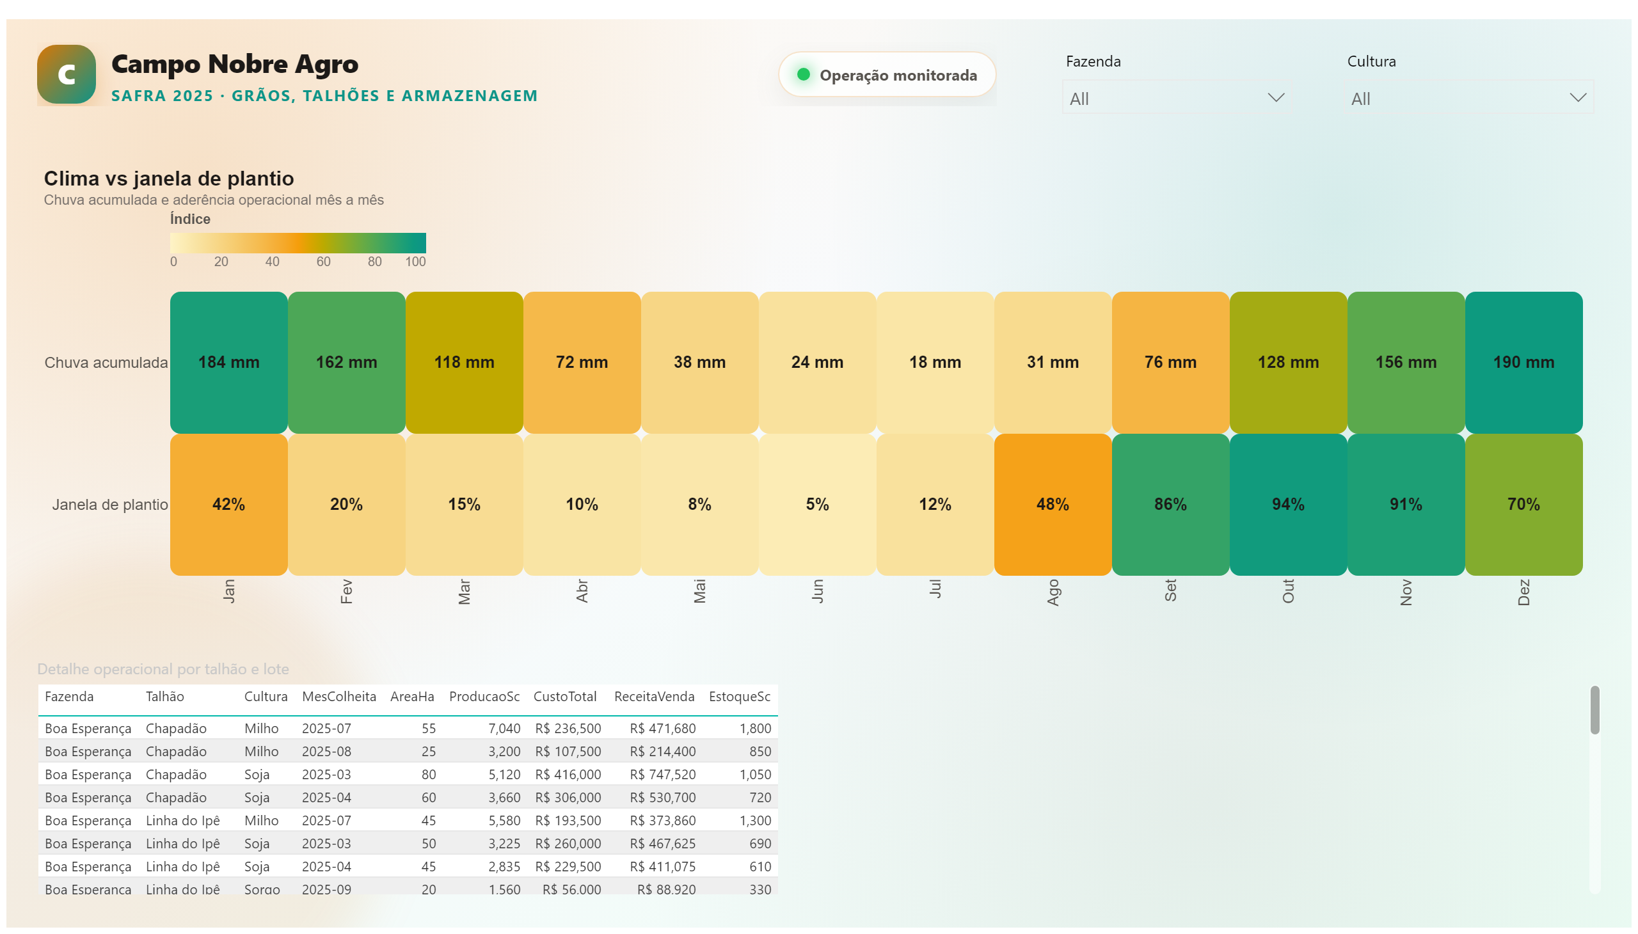Image resolution: width=1638 pixels, height=934 pixels.
Task: Select the 91% planting window cell
Action: point(1406,505)
